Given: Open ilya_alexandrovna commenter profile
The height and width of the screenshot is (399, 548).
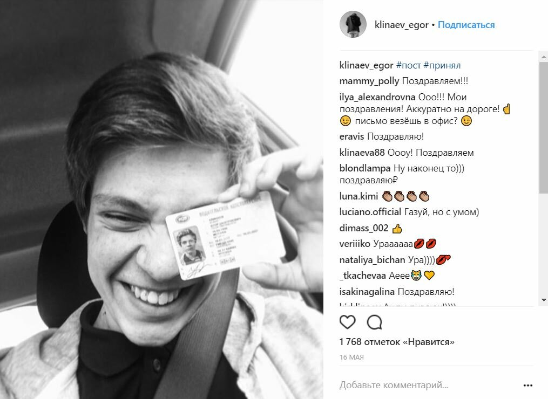Looking at the screenshot, I should tap(377, 97).
